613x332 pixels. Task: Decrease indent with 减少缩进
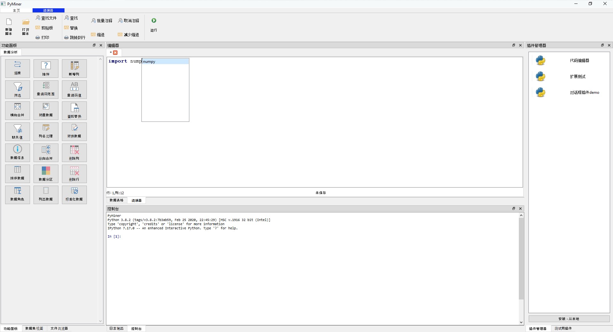coord(128,34)
